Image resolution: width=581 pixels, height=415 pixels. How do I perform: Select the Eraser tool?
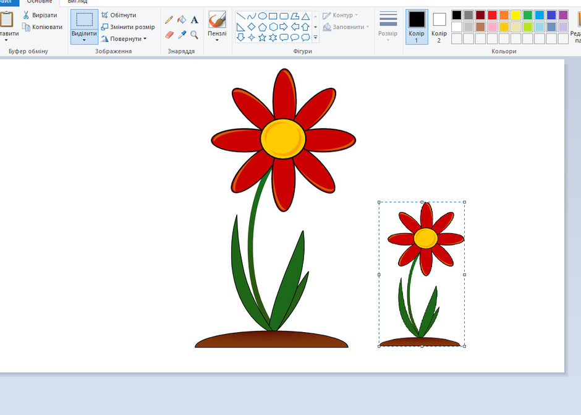coord(169,35)
